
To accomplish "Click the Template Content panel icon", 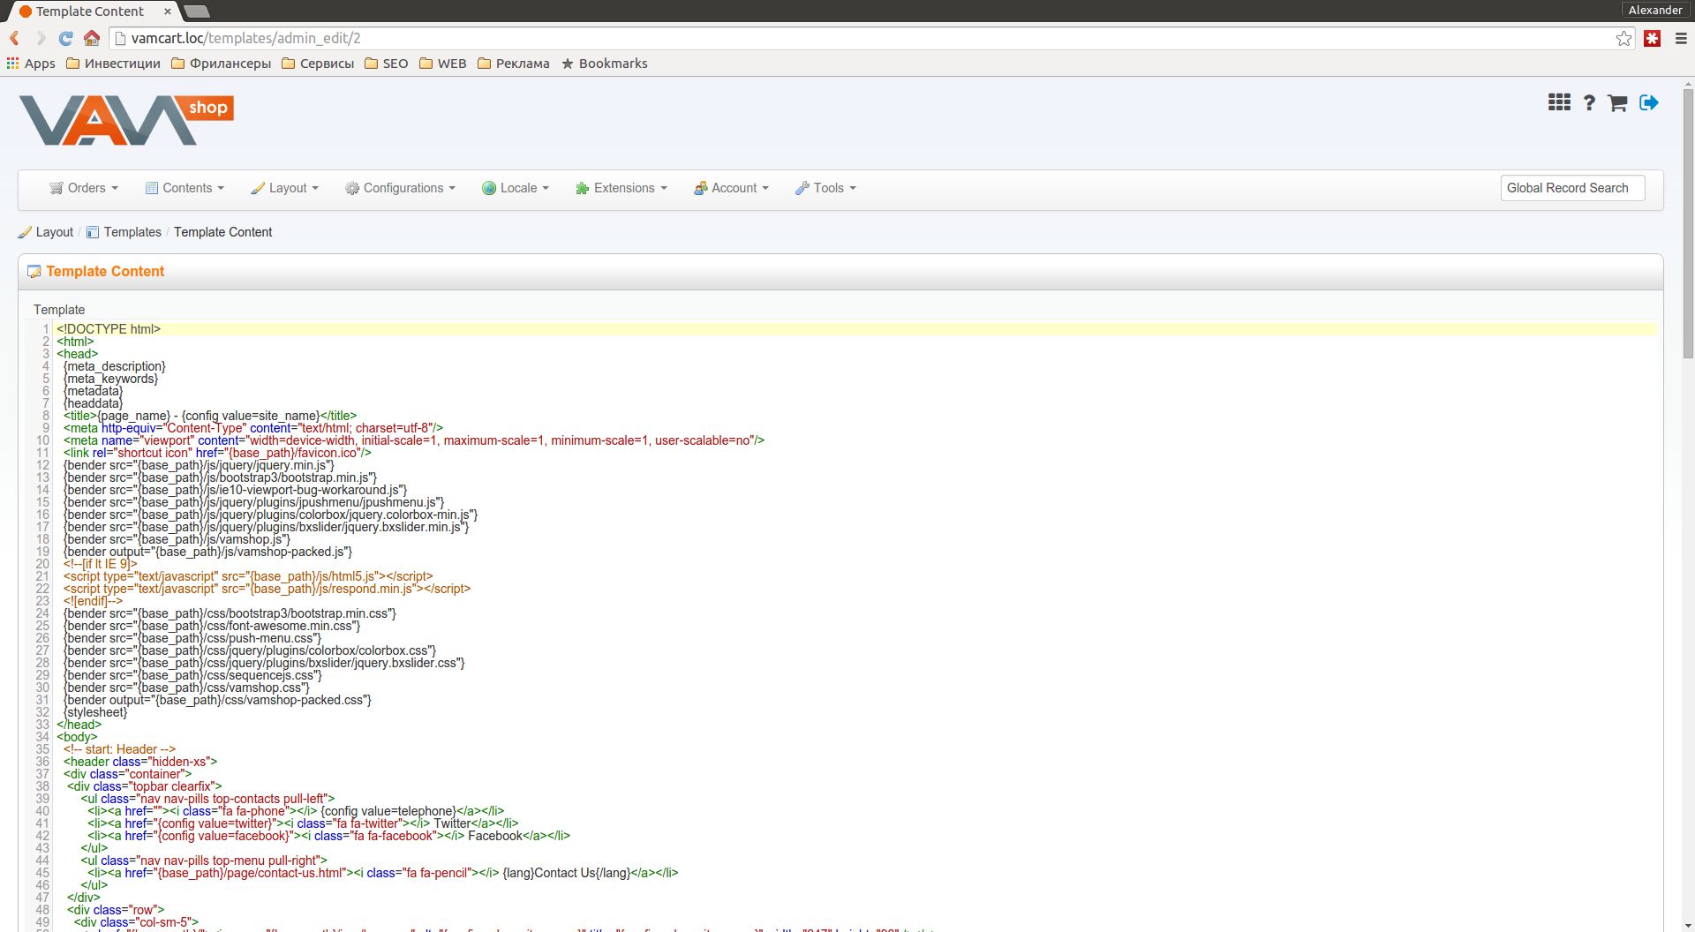I will click(x=34, y=271).
